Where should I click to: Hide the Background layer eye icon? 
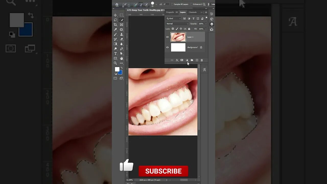tap(168, 47)
